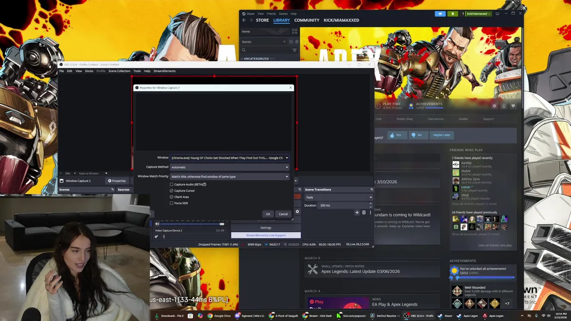Screen dimensions: 571x321
Task: Open the Capture Method dropdown
Action: (230, 167)
